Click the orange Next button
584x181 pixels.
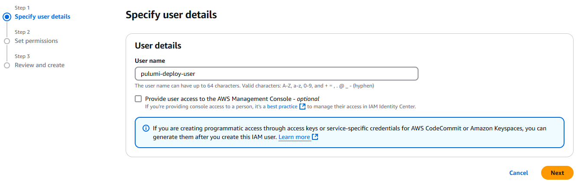[x=557, y=173]
